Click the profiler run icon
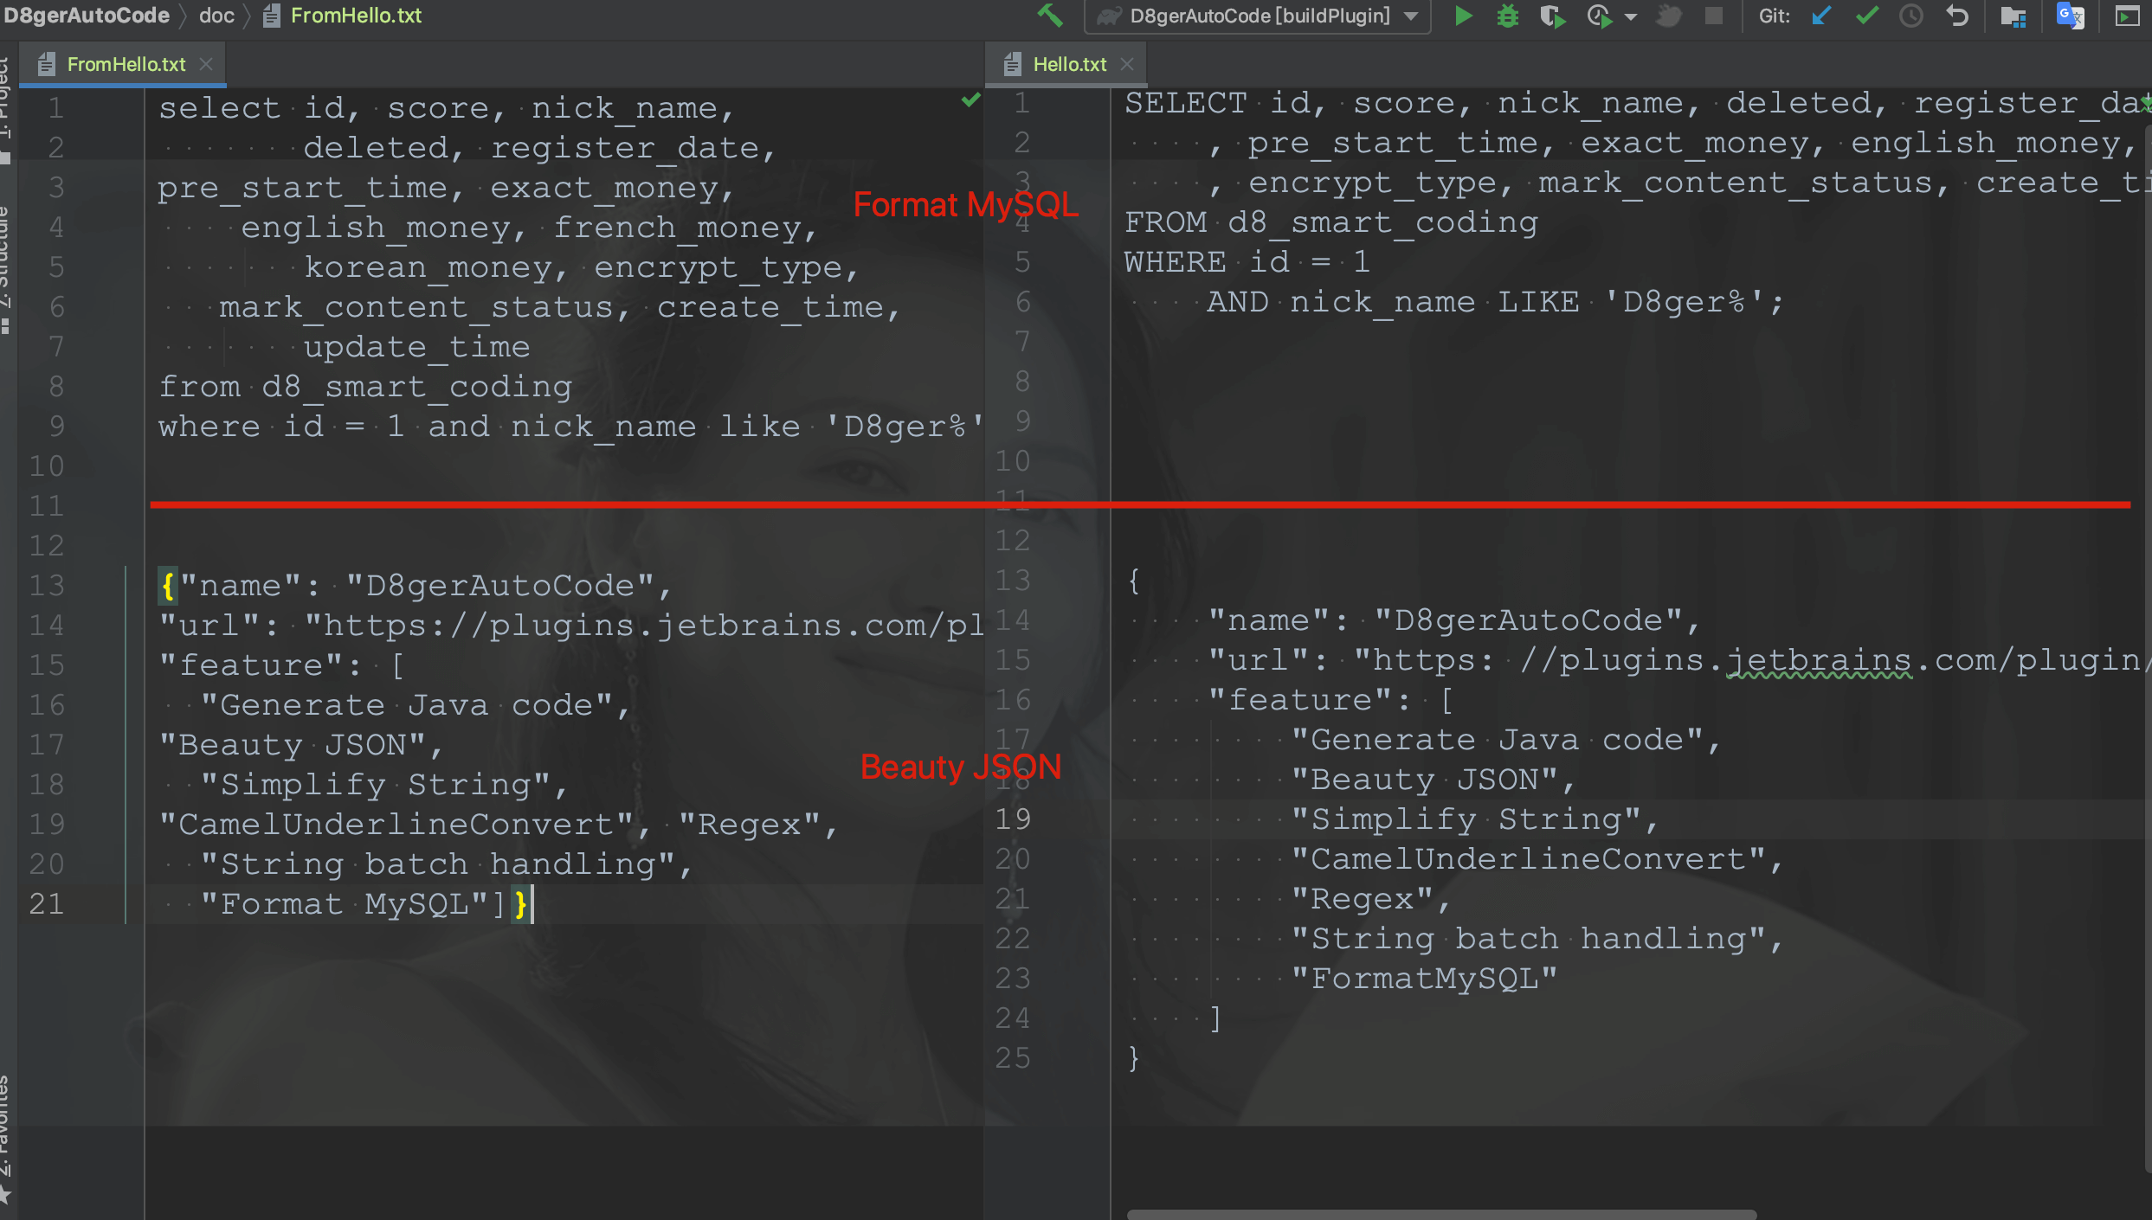Screen dimensions: 2152x1220 click(x=1600, y=16)
